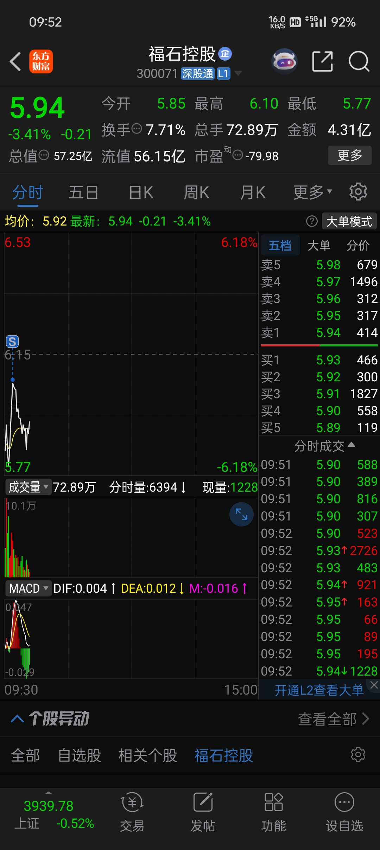The width and height of the screenshot is (380, 850).
Task: Tap the enterprise badge next to 福石控股
Action: pos(225,54)
